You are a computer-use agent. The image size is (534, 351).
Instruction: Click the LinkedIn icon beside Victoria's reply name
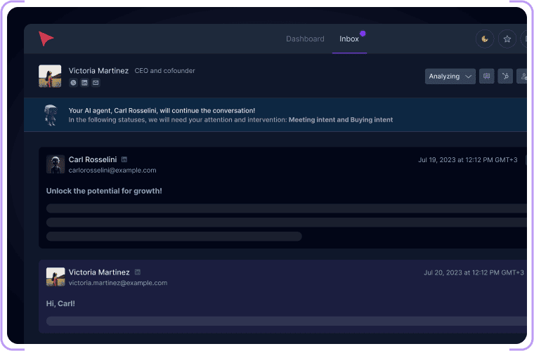(x=138, y=272)
